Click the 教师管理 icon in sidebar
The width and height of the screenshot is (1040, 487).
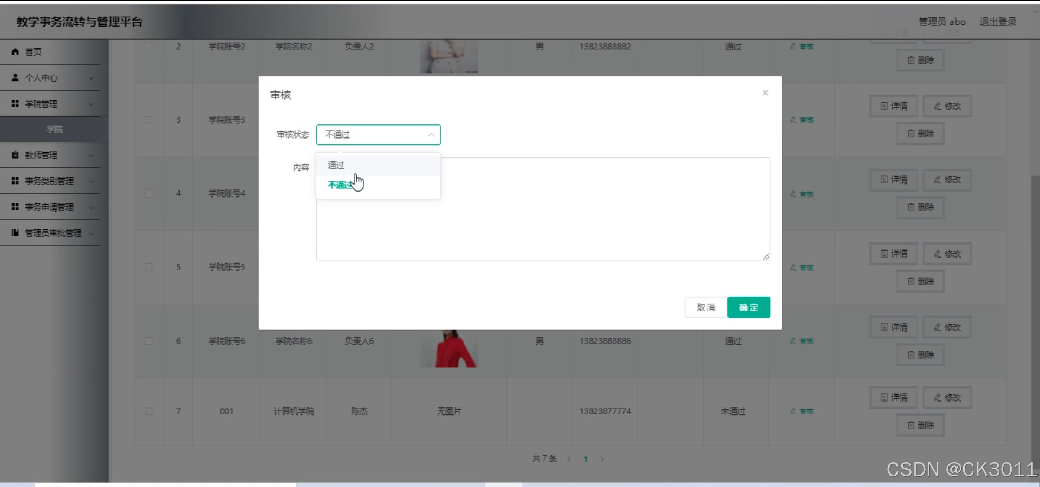point(15,155)
